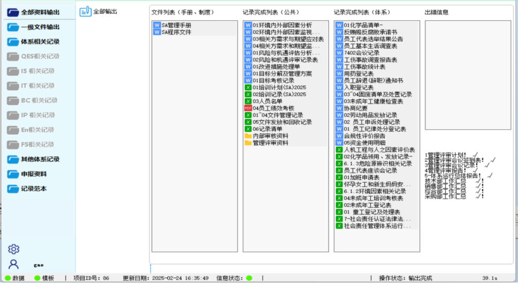Screen dimensions: 518x283
Task: Click folder icon of 内部审核资料
Action: [248, 136]
